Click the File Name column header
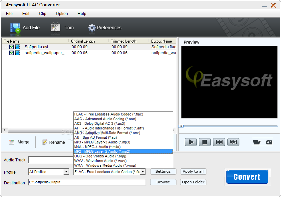Screen dimensions: 281x197 35,41
